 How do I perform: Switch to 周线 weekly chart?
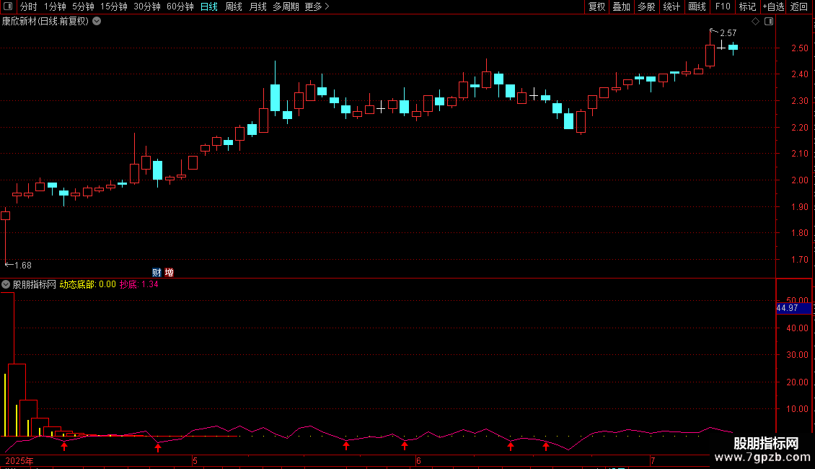(234, 6)
